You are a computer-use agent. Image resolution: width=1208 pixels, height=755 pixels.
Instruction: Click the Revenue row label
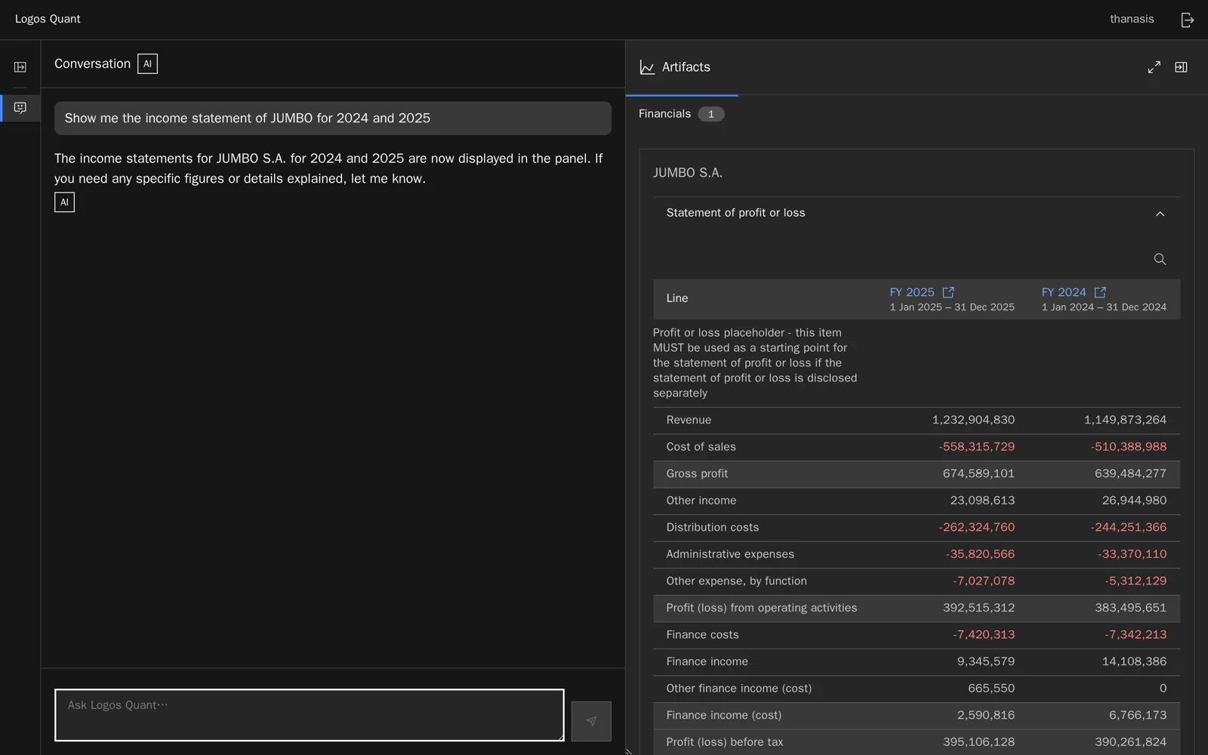pyautogui.click(x=689, y=421)
